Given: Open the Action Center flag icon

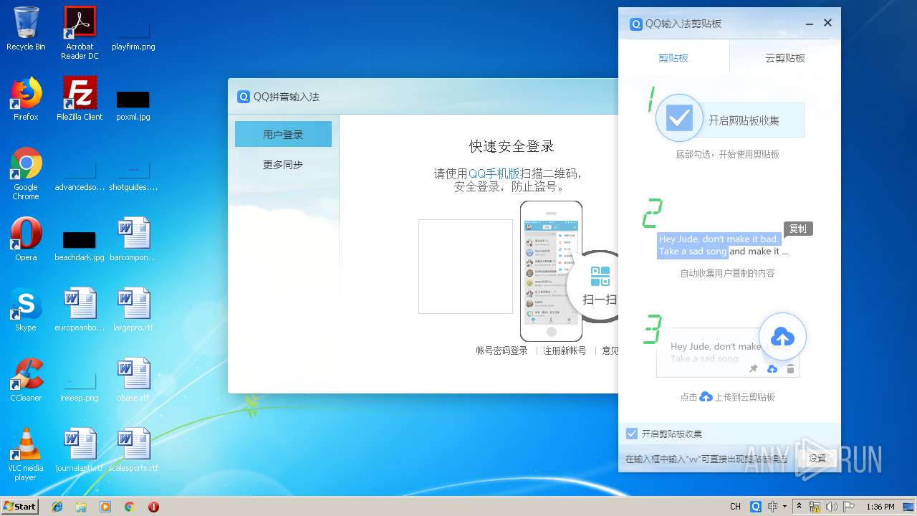Looking at the screenshot, I should click(849, 507).
